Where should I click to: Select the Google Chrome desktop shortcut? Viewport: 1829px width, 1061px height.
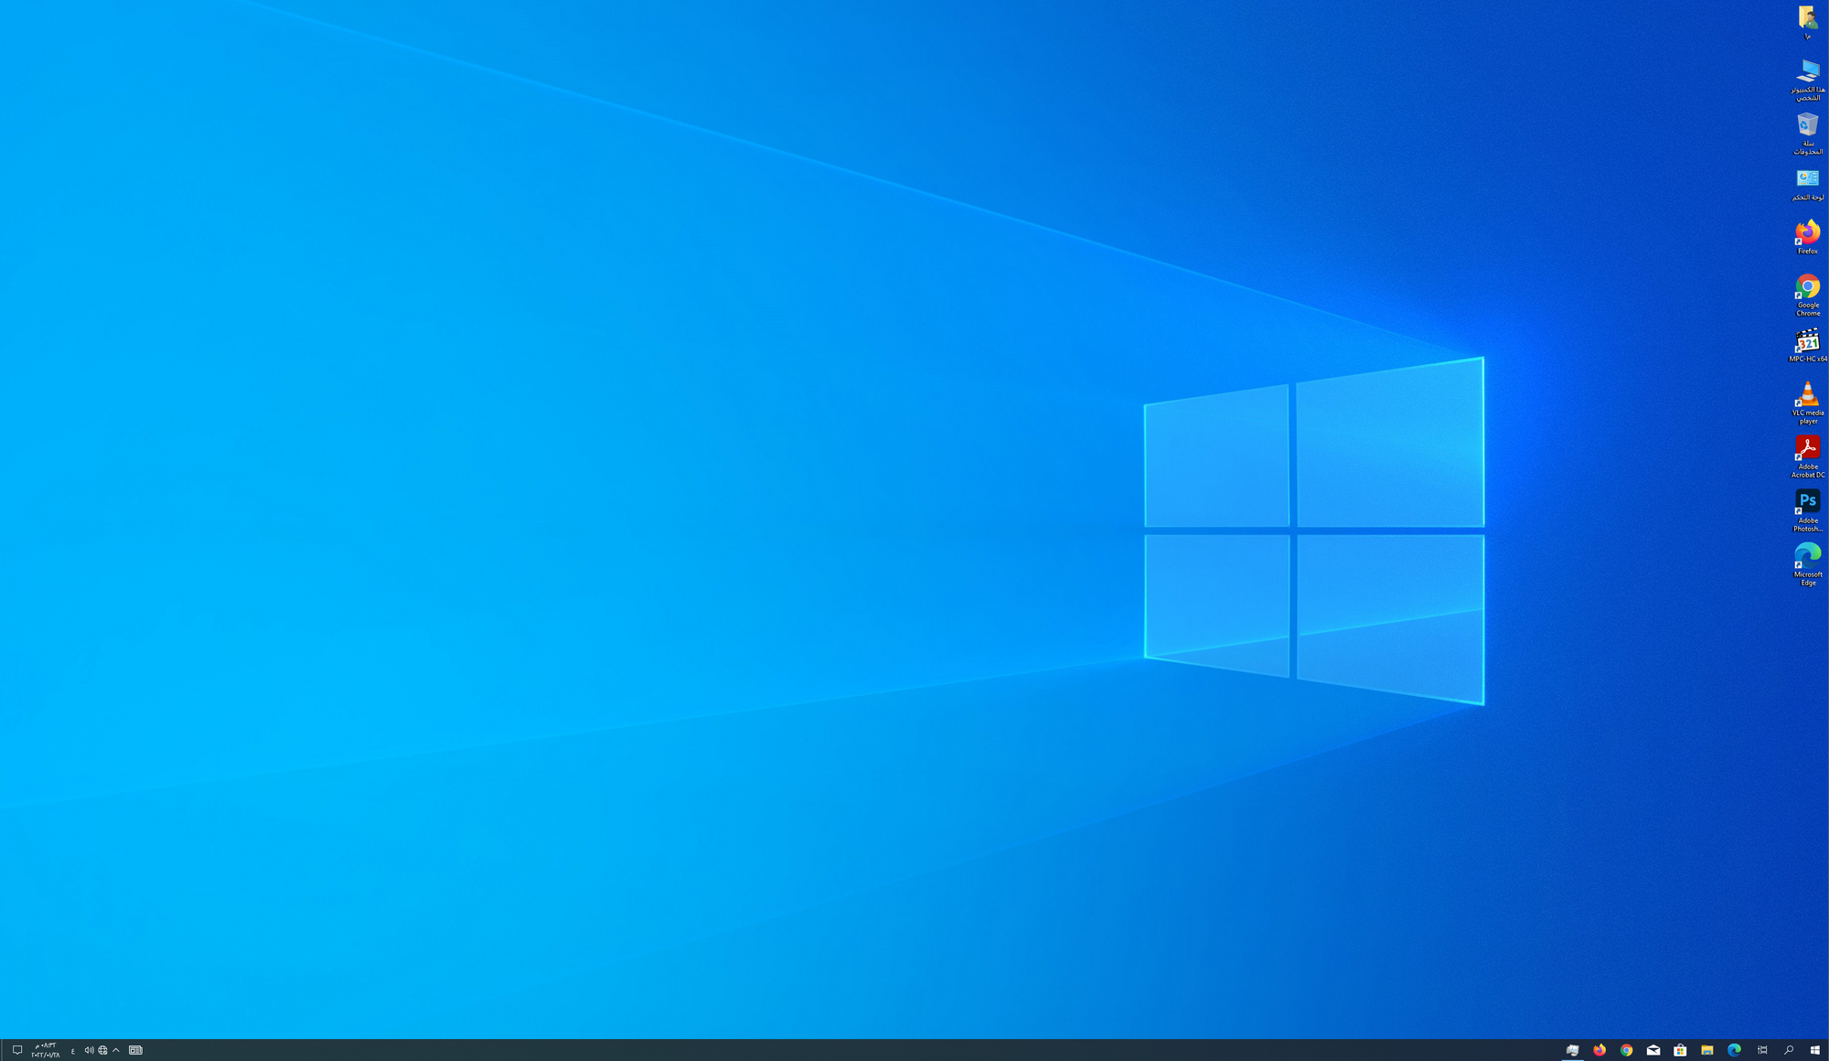point(1807,295)
